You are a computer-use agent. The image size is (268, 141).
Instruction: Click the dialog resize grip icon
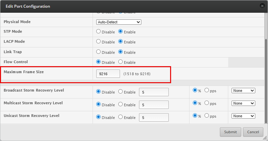coord(265,138)
